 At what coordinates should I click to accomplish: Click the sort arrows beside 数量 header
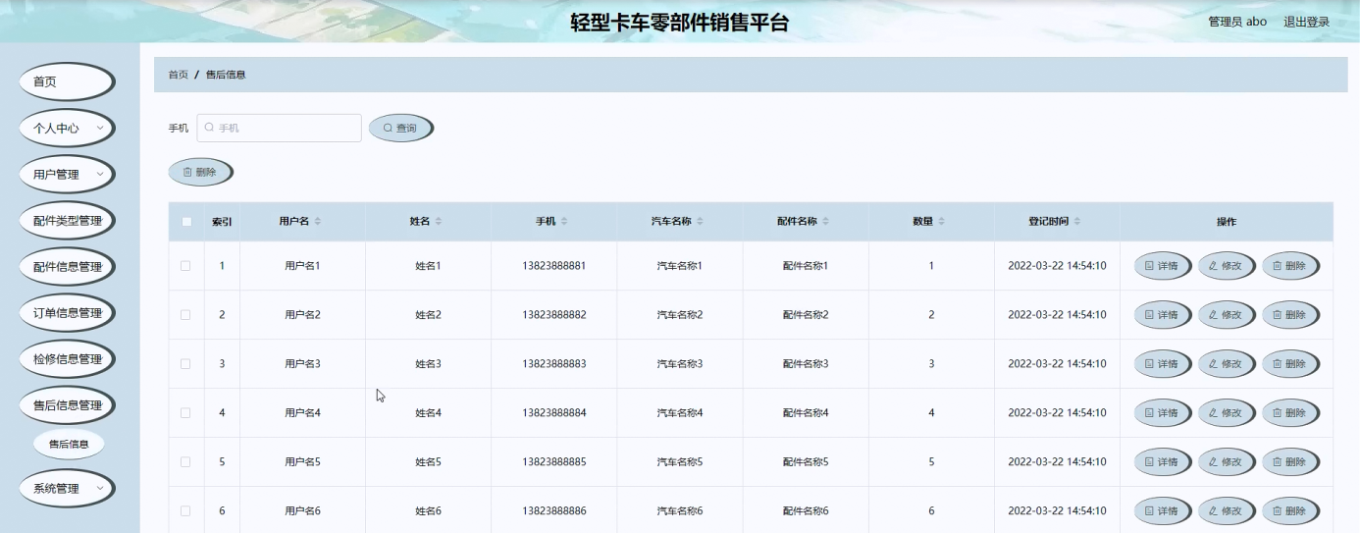point(941,222)
